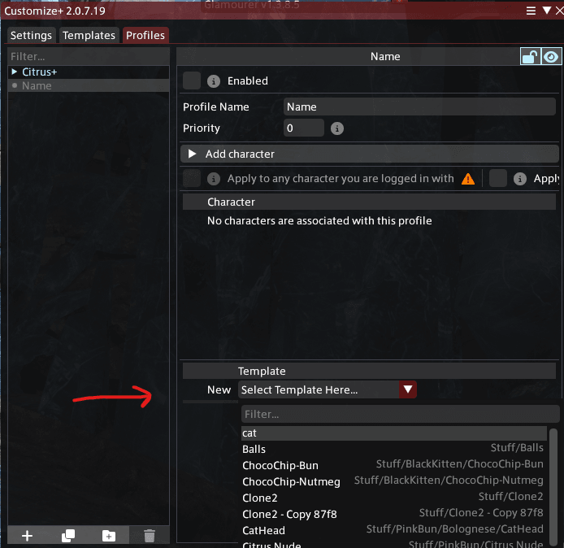Click the duplicate profile icon
Viewport: 564px width, 548px height.
tap(68, 536)
